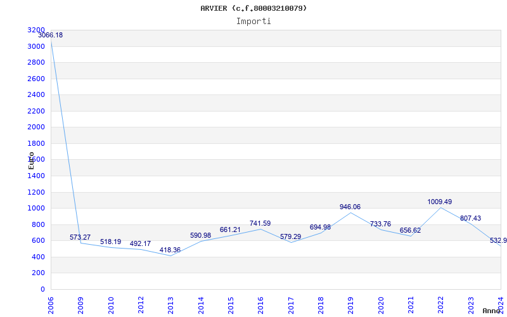Select the 800 y-axis tick label
The image size is (507, 317).
[x=38, y=225]
